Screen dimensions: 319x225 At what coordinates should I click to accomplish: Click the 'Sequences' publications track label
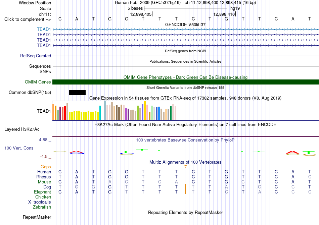point(40,66)
